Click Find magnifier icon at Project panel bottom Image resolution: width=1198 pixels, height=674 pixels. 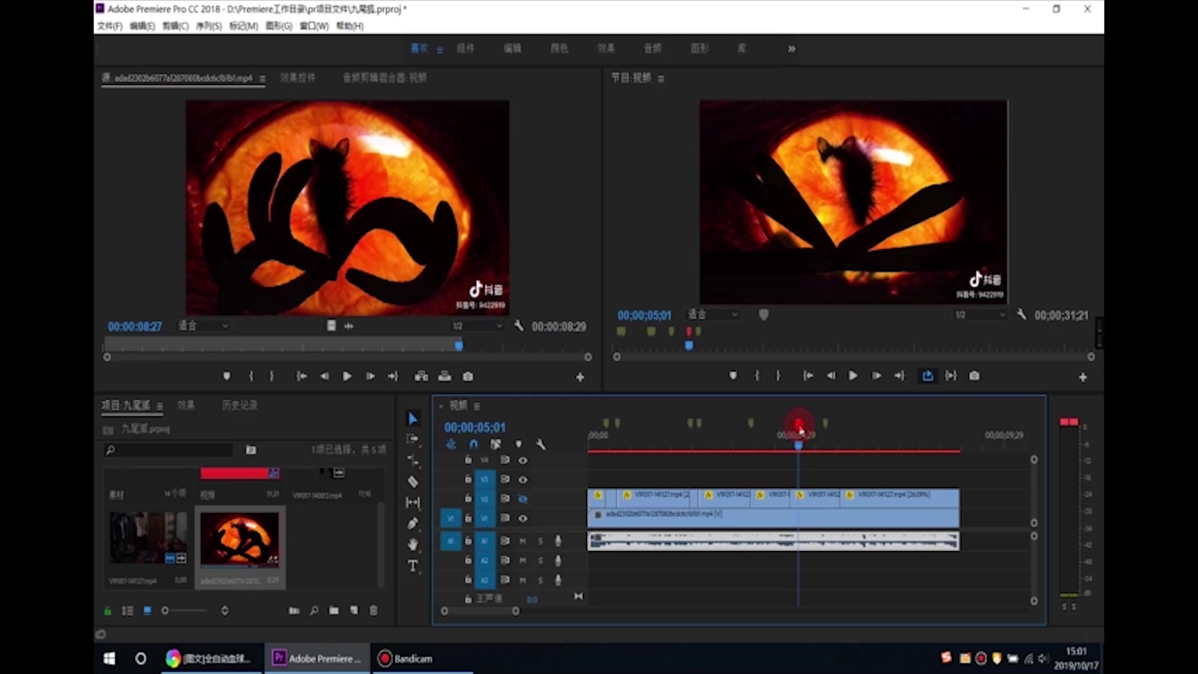tap(314, 610)
